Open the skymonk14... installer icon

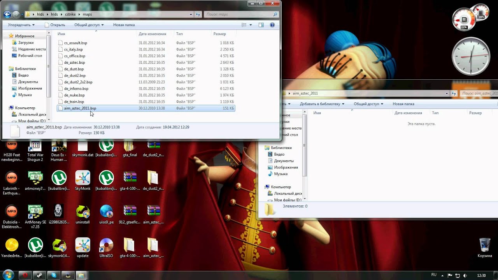point(59,248)
